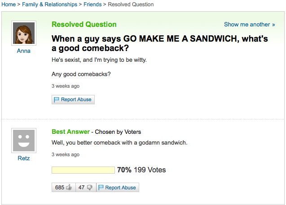Click the flag icon on the question's Report Abuse
Screen dimensions: 286x205
pos(57,99)
